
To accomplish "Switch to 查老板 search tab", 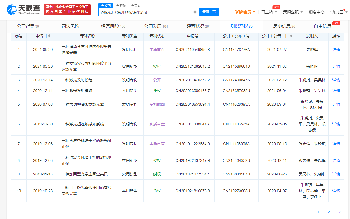I will point(121,5).
